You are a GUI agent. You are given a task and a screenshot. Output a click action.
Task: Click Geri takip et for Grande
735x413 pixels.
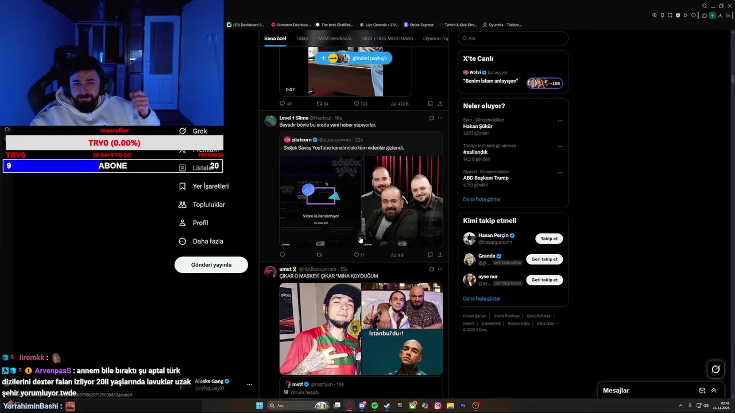(544, 259)
